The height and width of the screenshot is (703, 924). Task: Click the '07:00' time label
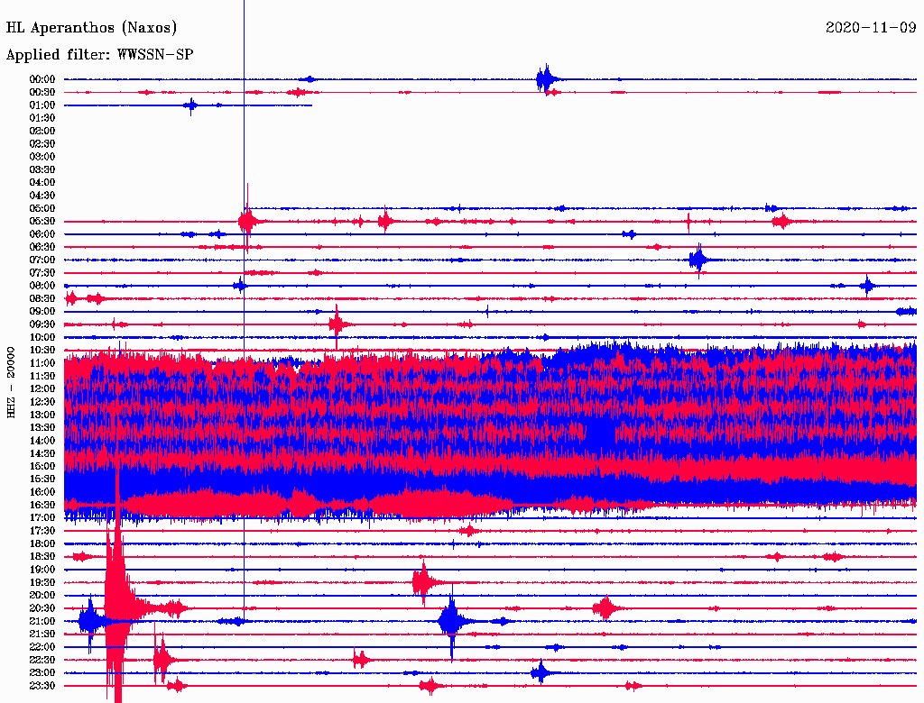coord(42,260)
